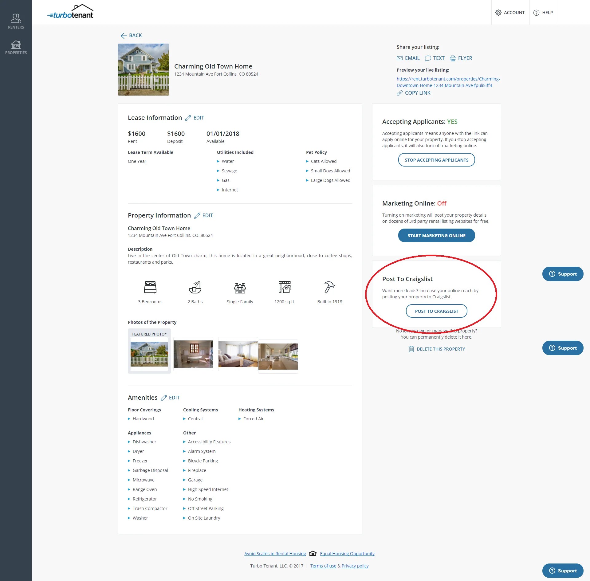
Task: Select the featured house photo thumbnail
Action: coord(149,354)
